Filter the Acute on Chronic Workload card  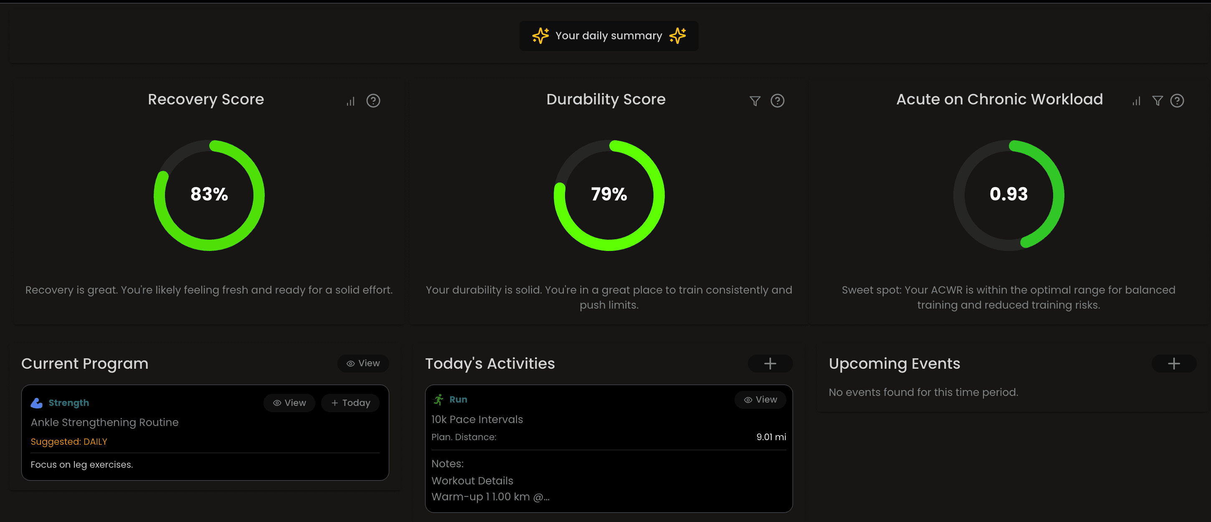[1158, 101]
